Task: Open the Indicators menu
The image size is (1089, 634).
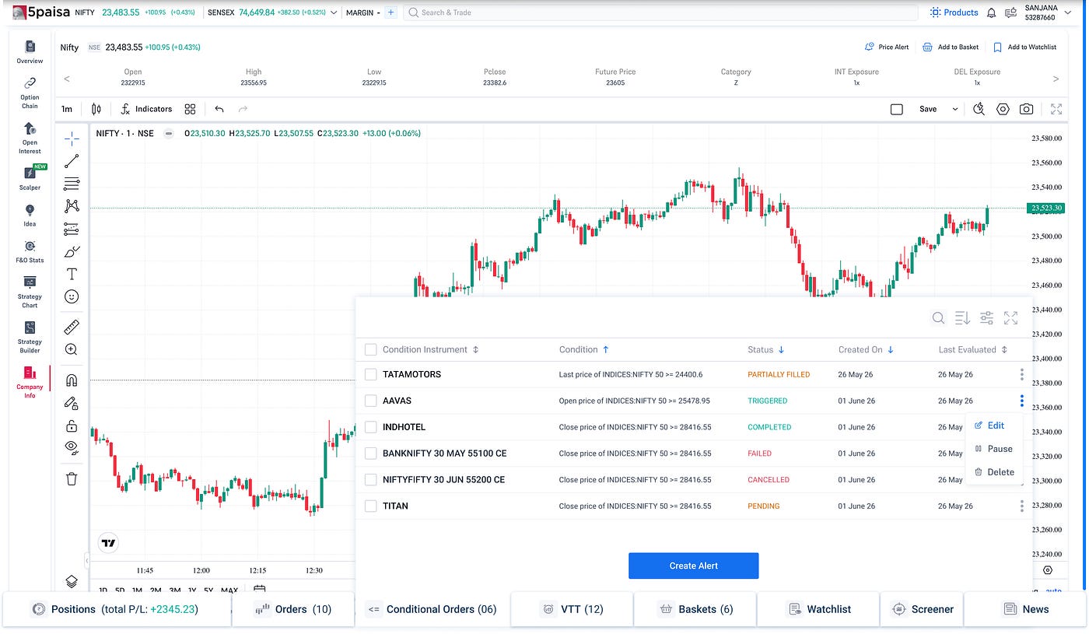Action: point(146,109)
